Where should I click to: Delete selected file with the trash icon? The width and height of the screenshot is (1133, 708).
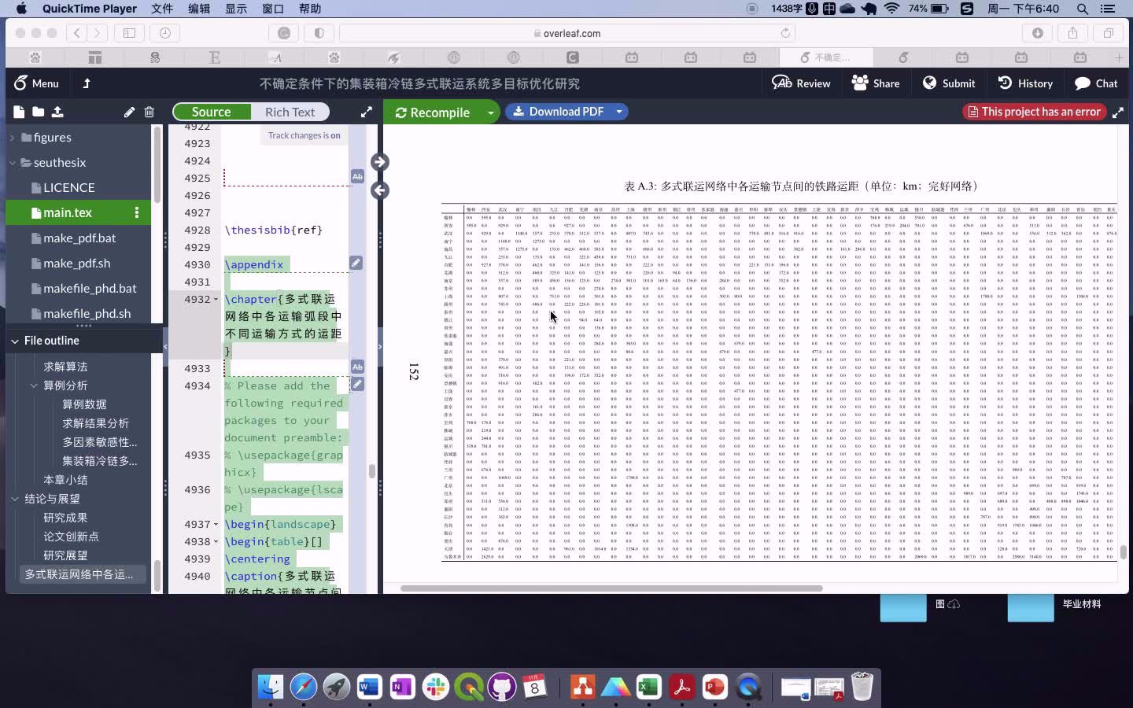(149, 112)
